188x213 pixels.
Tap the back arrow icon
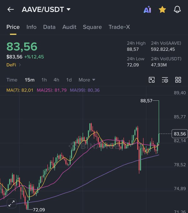click(x=11, y=9)
